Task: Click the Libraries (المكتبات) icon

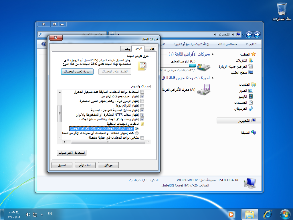Action: [x=254, y=85]
